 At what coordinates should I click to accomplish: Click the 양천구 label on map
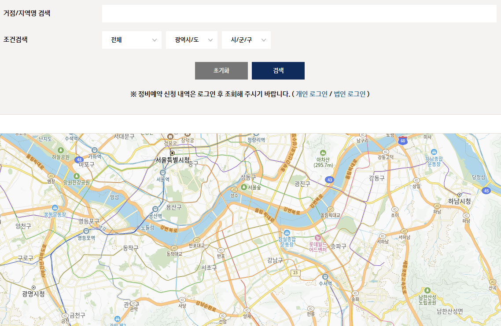pos(23,226)
